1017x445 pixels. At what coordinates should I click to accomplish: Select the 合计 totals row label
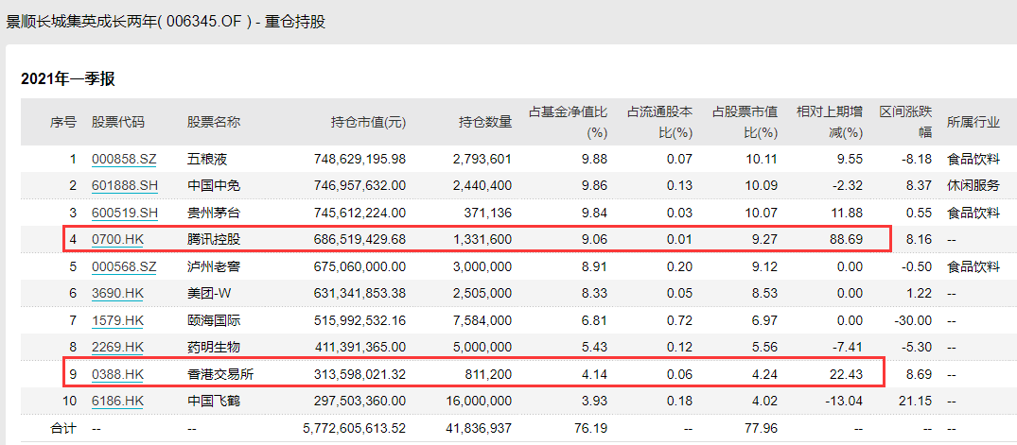point(63,428)
